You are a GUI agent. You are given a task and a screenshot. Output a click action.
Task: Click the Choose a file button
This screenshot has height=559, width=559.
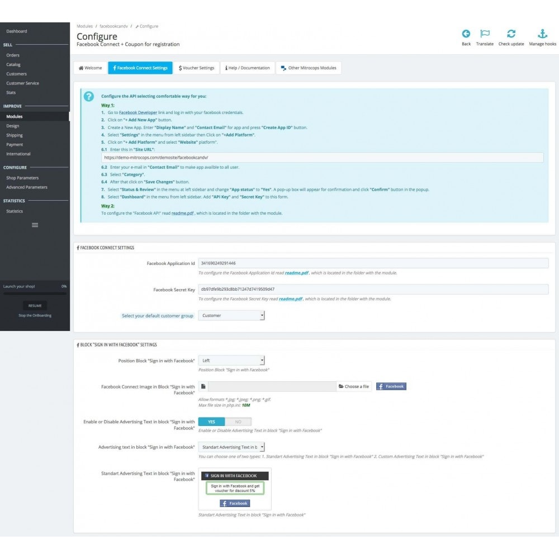pos(354,386)
